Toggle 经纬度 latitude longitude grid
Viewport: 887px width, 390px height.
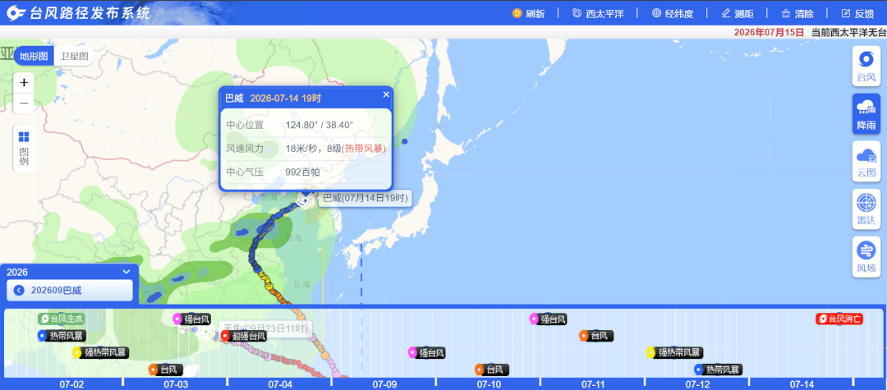(673, 14)
